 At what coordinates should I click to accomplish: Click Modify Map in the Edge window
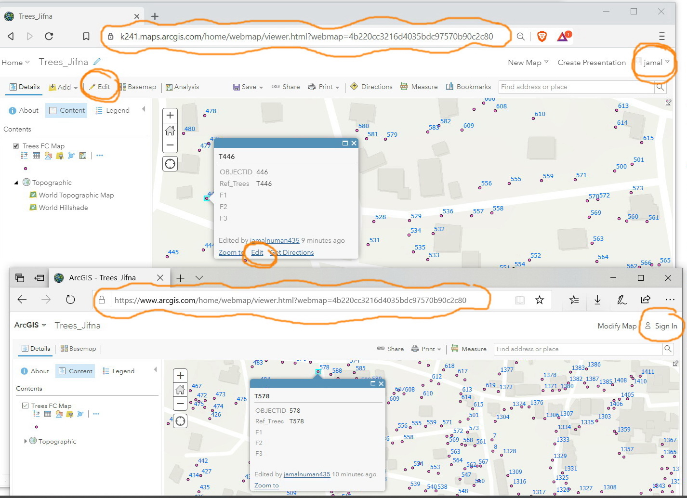click(x=617, y=326)
